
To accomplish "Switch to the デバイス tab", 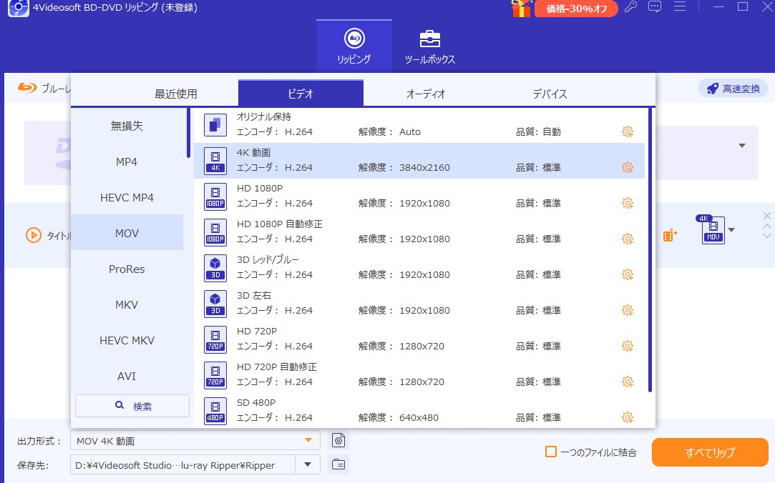I will [550, 94].
